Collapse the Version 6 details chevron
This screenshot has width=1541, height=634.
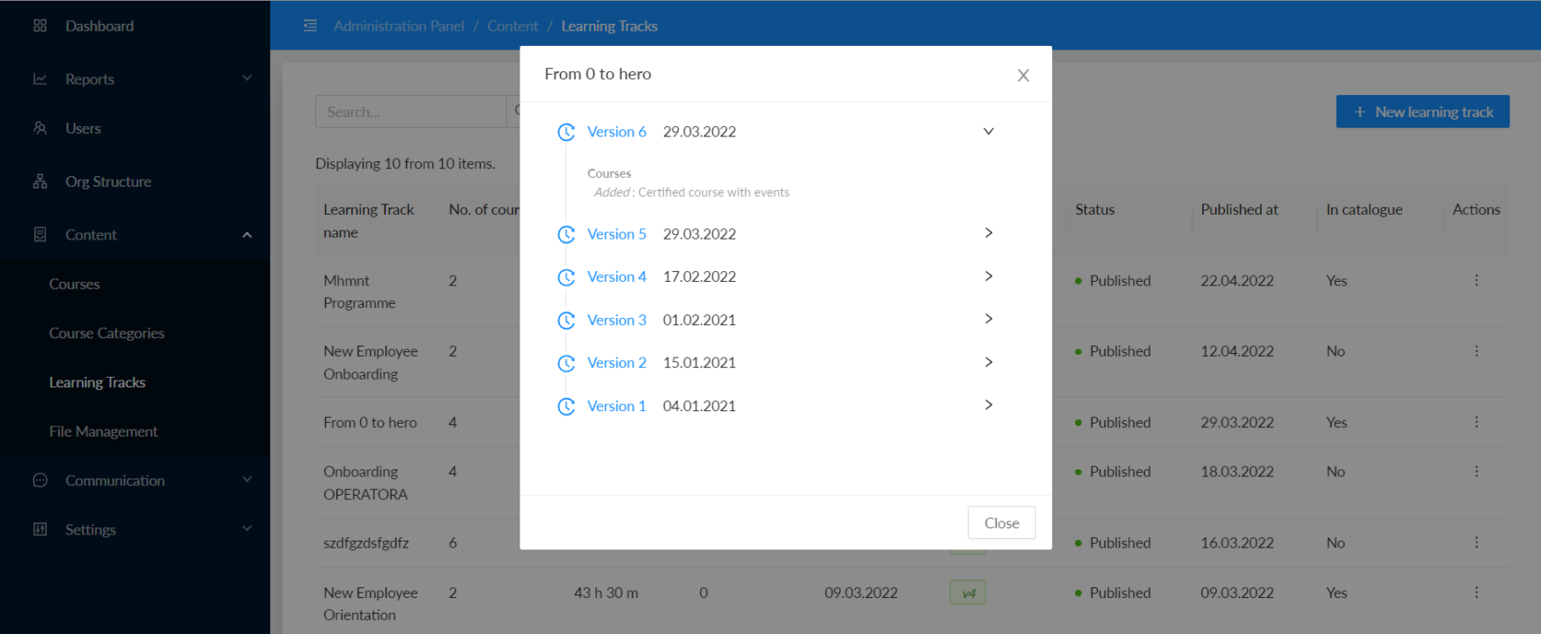coord(988,131)
